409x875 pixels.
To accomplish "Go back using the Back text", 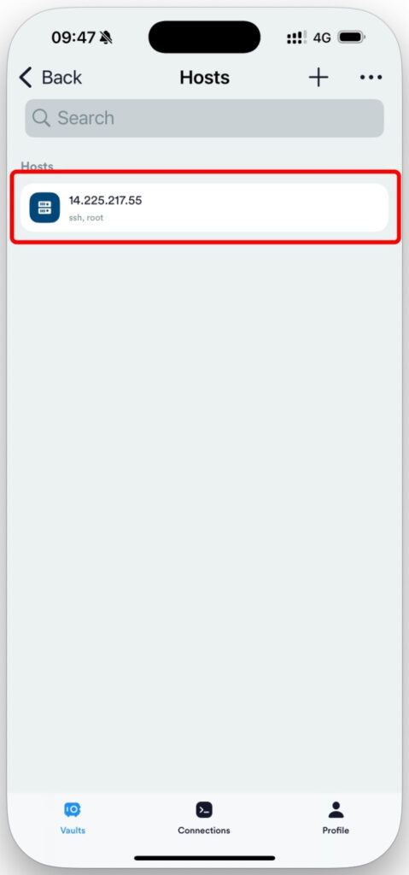I will point(61,78).
